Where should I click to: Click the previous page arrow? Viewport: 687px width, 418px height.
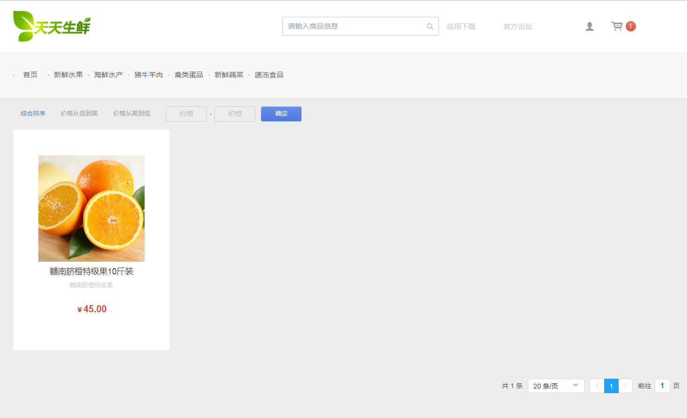pos(597,386)
